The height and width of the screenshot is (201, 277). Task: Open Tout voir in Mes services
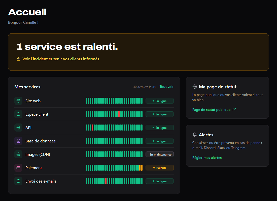coord(167,87)
